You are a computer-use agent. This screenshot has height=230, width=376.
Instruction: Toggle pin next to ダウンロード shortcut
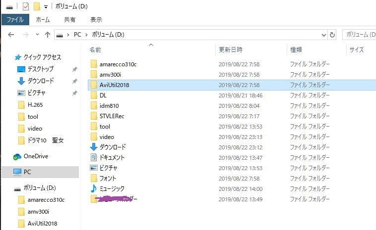pos(74,81)
